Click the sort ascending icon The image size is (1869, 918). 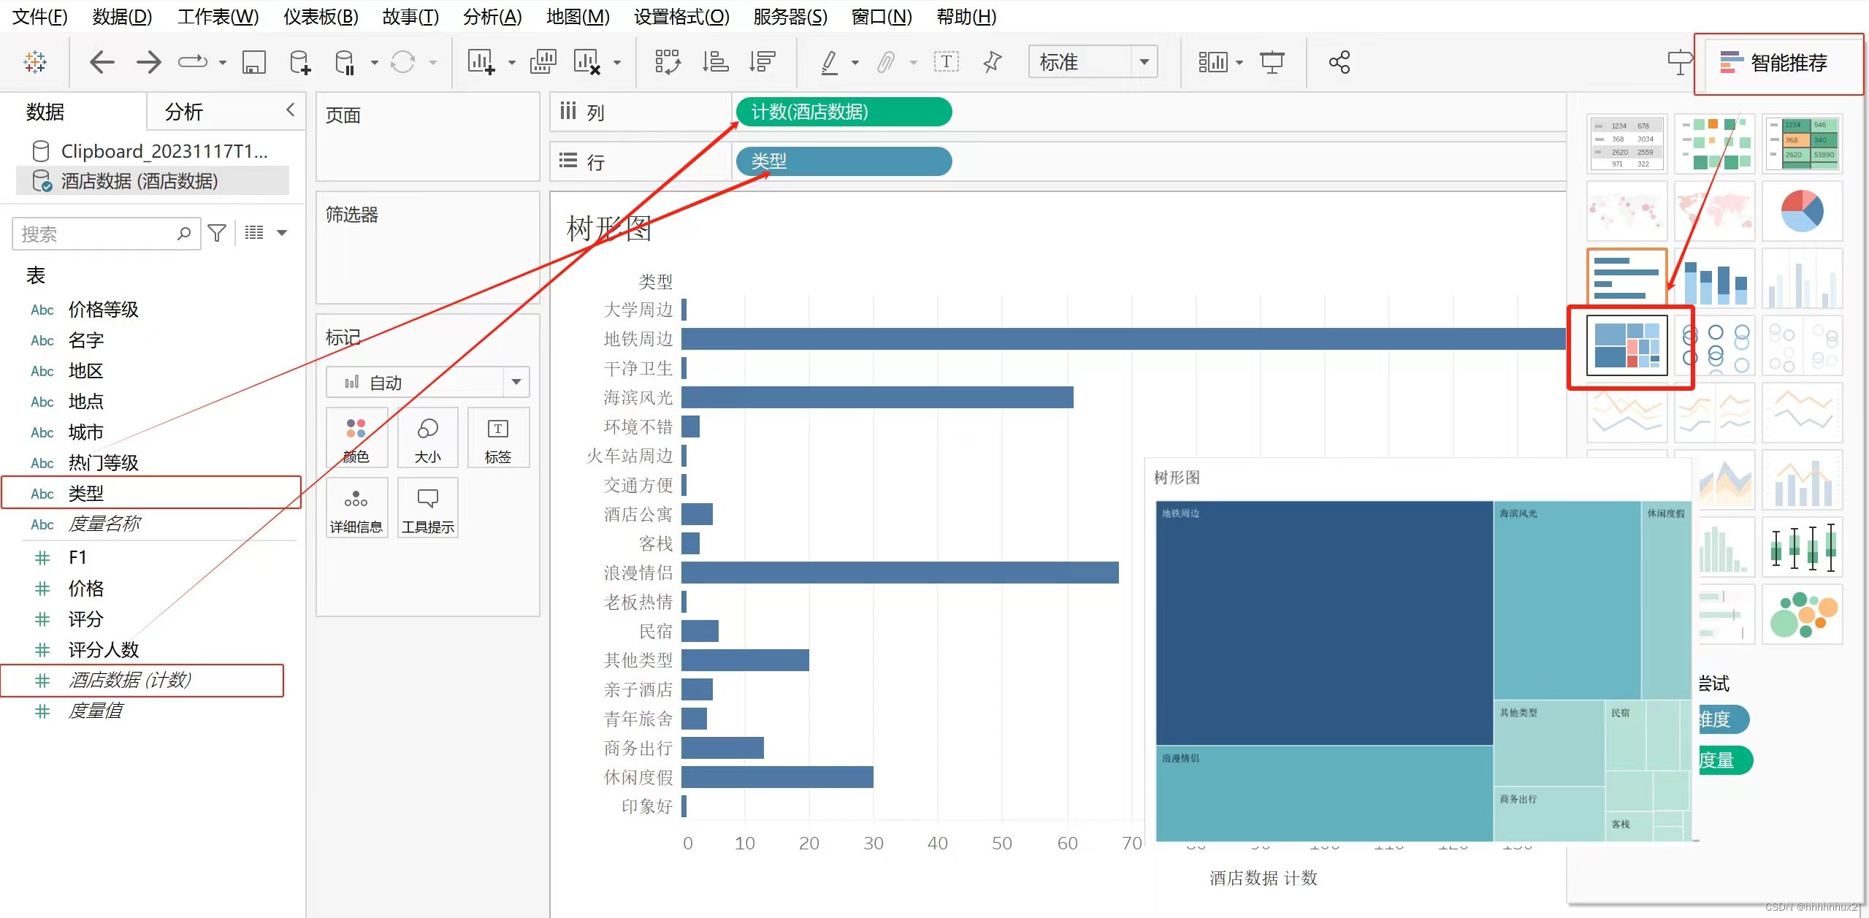(x=715, y=62)
